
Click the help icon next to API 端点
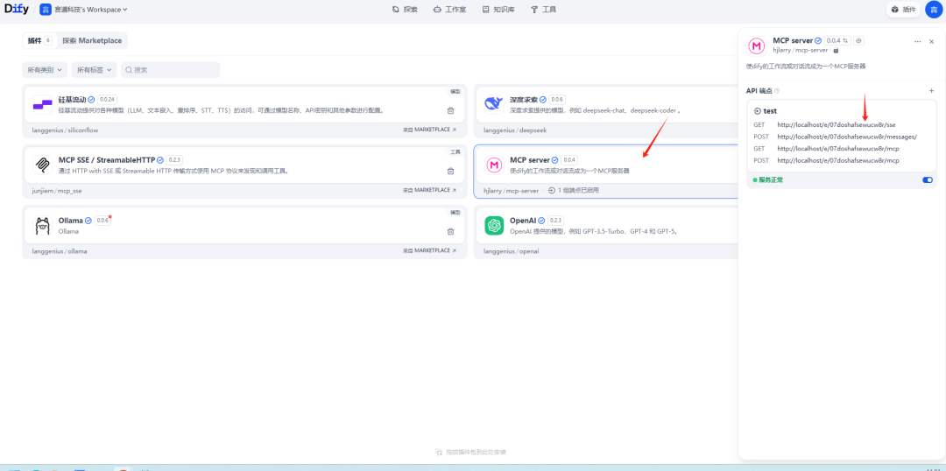click(777, 90)
